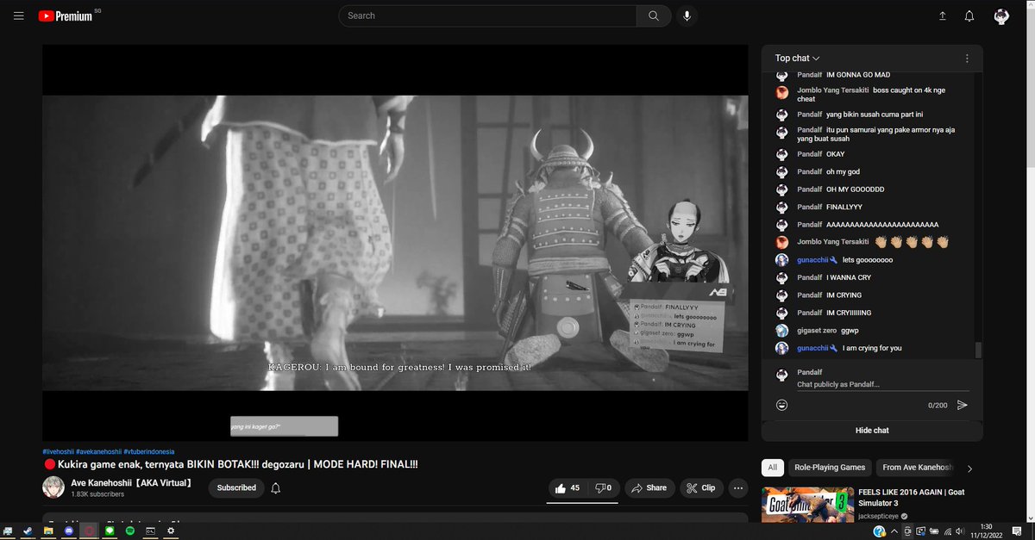Viewport: 1035px width, 540px height.
Task: Open the notifications bell in header
Action: [969, 16]
